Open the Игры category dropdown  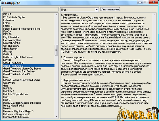click(79, 10)
